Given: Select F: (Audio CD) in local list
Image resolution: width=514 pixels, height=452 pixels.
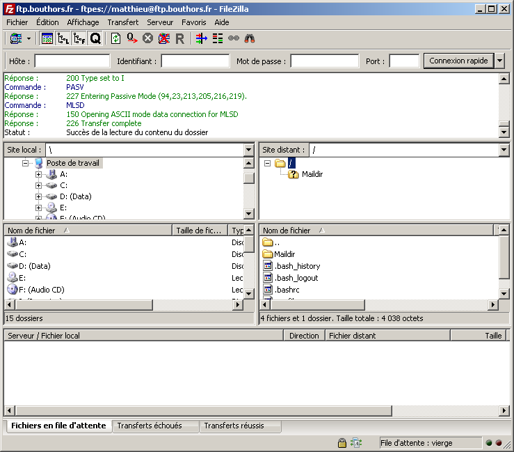Looking at the screenshot, I should pos(35,290).
